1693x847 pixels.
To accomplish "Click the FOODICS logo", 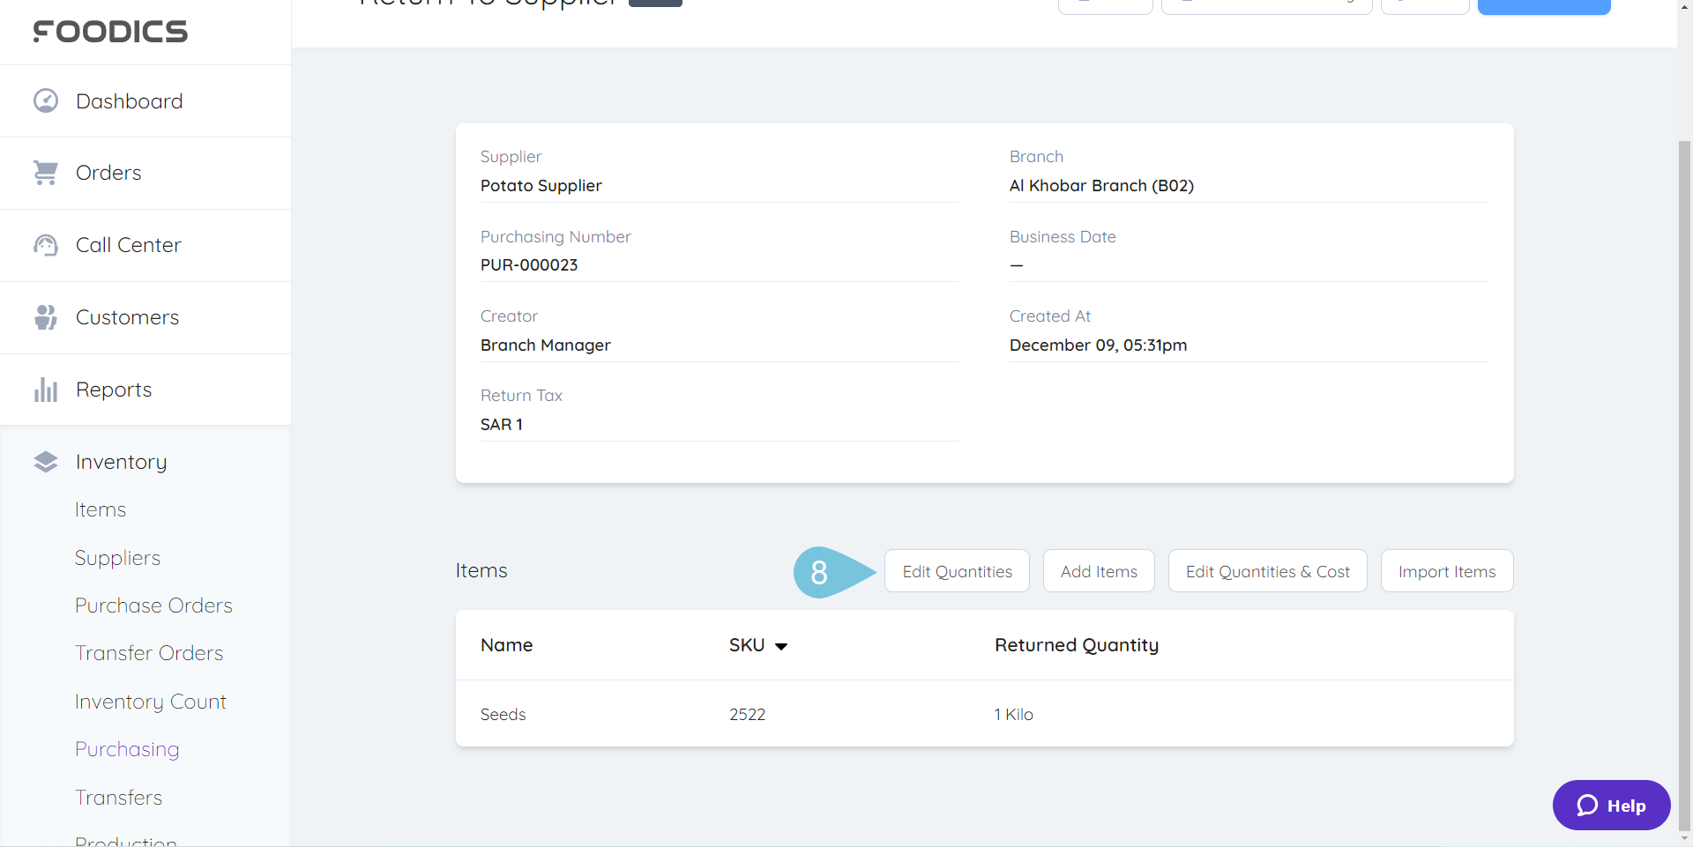I will [109, 31].
